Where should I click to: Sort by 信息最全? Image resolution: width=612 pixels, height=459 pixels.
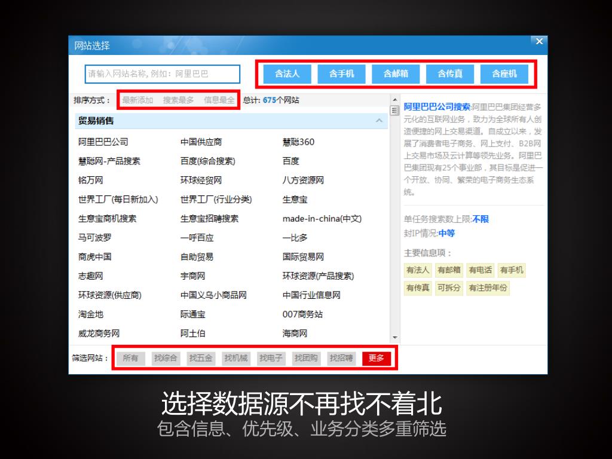[219, 100]
